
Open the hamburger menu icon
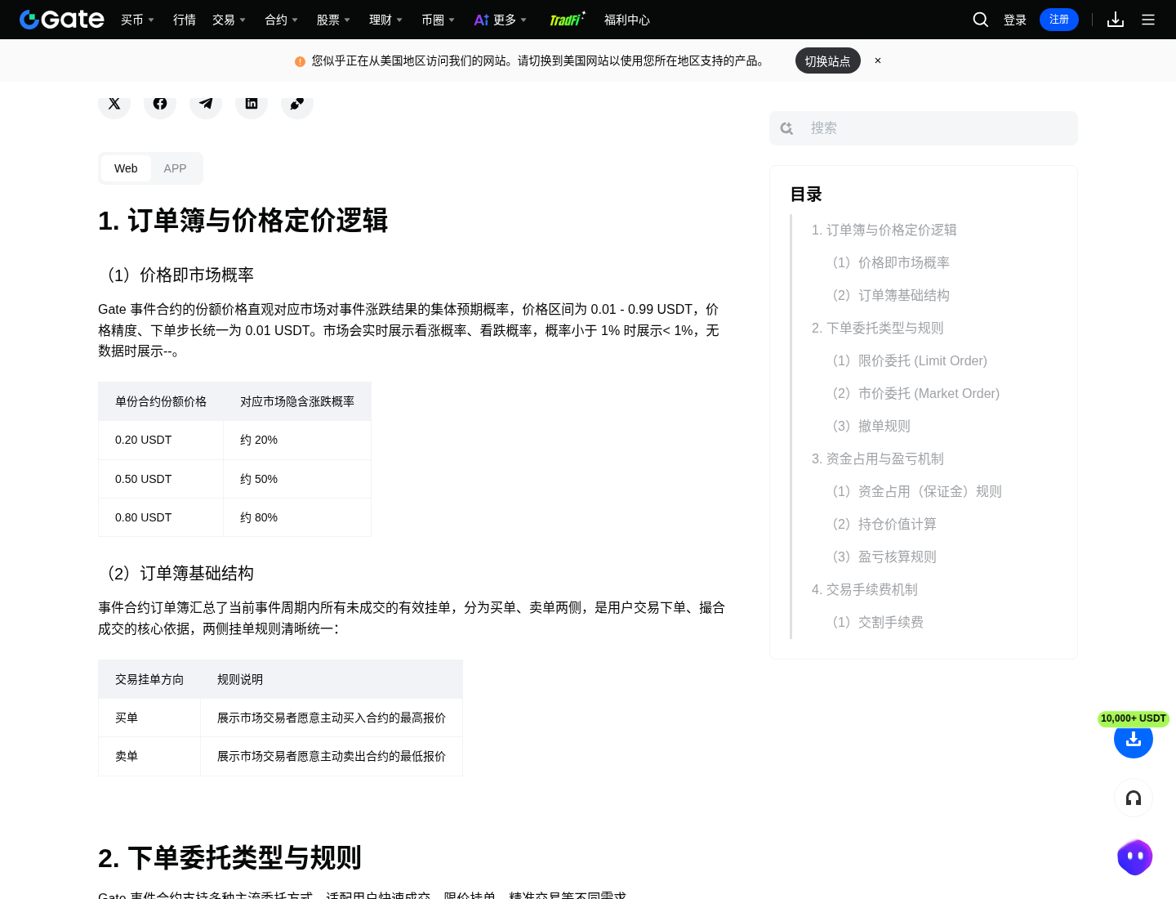pos(1148,20)
